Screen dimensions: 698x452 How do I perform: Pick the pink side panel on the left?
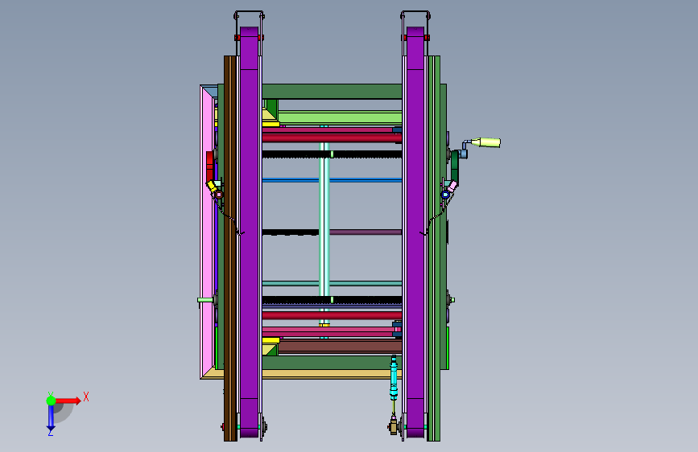[x=208, y=232]
